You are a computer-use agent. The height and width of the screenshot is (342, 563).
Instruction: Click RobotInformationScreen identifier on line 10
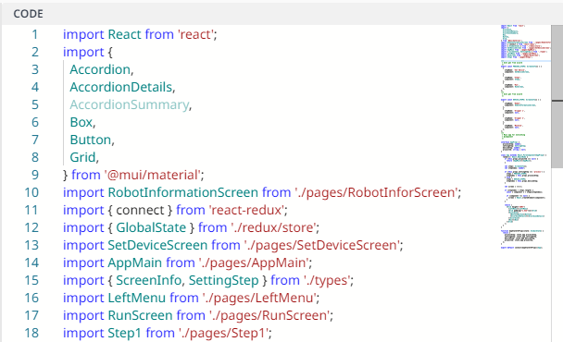(x=182, y=192)
